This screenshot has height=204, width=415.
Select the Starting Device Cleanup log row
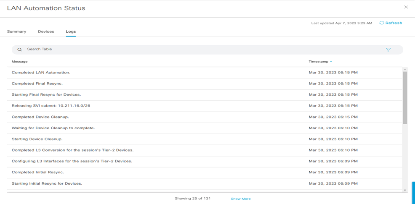pyautogui.click(x=37, y=139)
